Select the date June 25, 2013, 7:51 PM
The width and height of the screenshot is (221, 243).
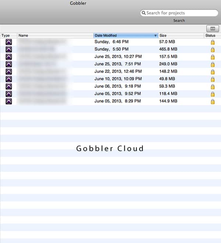[x=117, y=64]
